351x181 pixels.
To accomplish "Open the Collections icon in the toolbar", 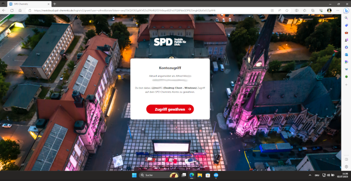I will tap(313, 10).
